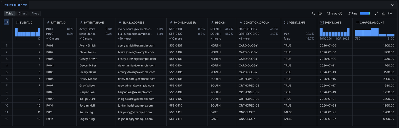The height and width of the screenshot is (128, 399).
Task: Expand results panel to full screen
Action: point(376,14)
